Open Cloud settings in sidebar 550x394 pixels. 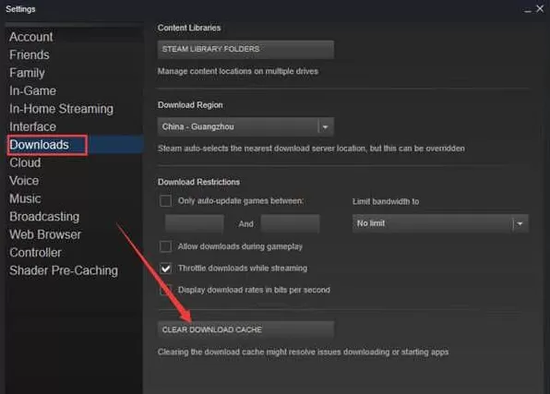tap(25, 162)
